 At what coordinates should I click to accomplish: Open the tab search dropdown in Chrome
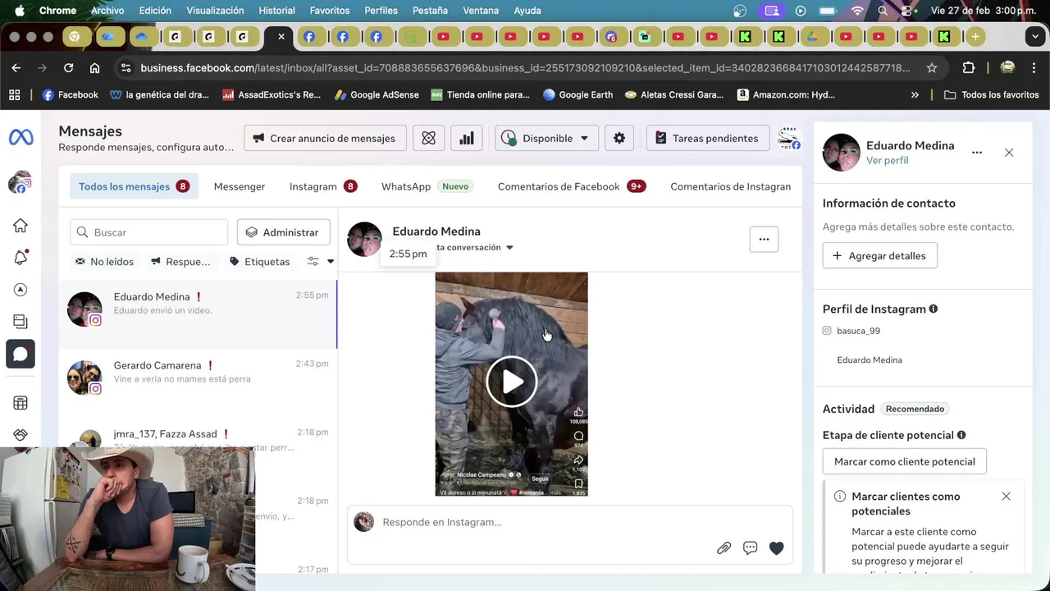pos(1035,37)
